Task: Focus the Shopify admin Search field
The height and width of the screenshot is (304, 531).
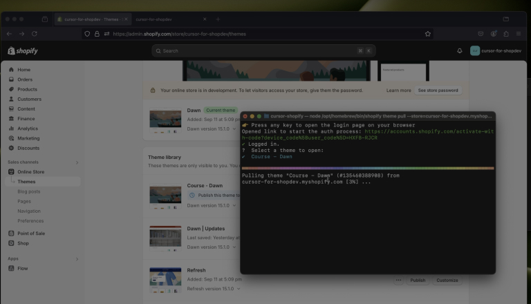Action: click(263, 50)
